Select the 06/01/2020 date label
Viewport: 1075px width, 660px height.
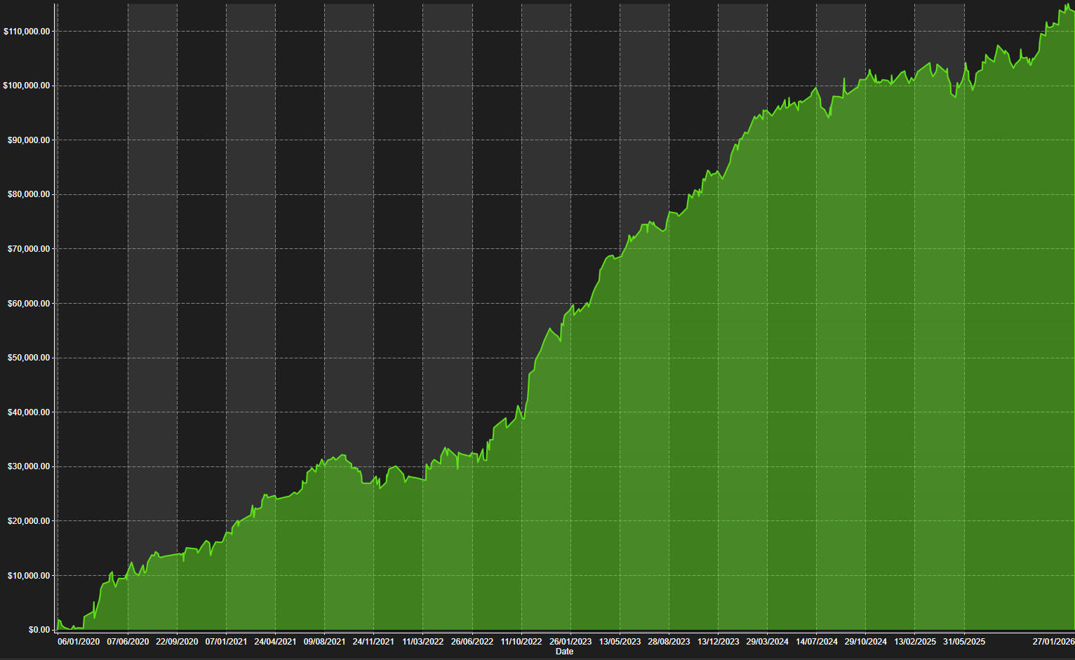79,642
